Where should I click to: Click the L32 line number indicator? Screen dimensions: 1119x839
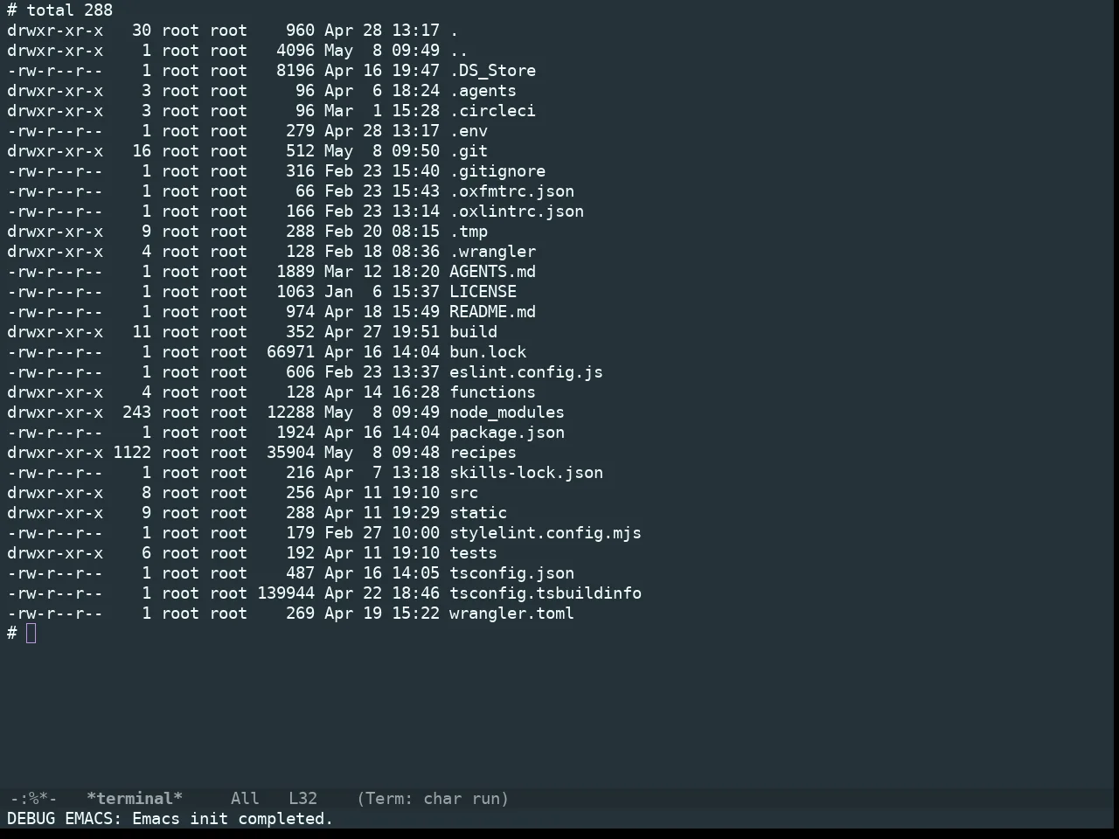(x=302, y=799)
